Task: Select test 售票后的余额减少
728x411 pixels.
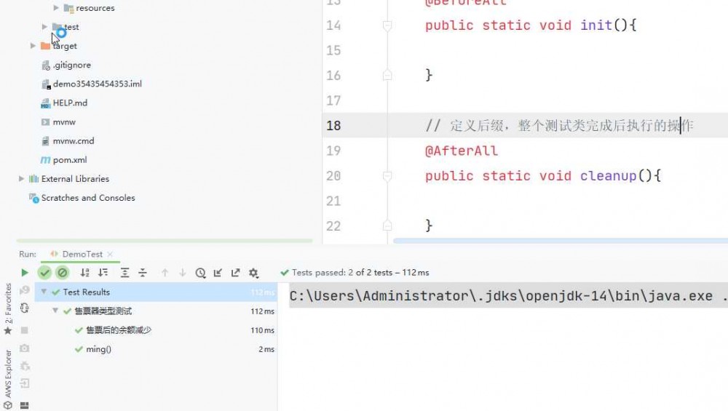Action: (x=119, y=330)
